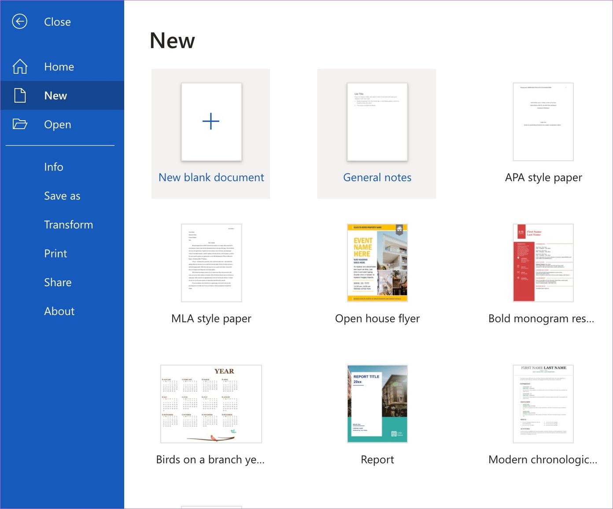Click the New page icon in sidebar

point(20,96)
